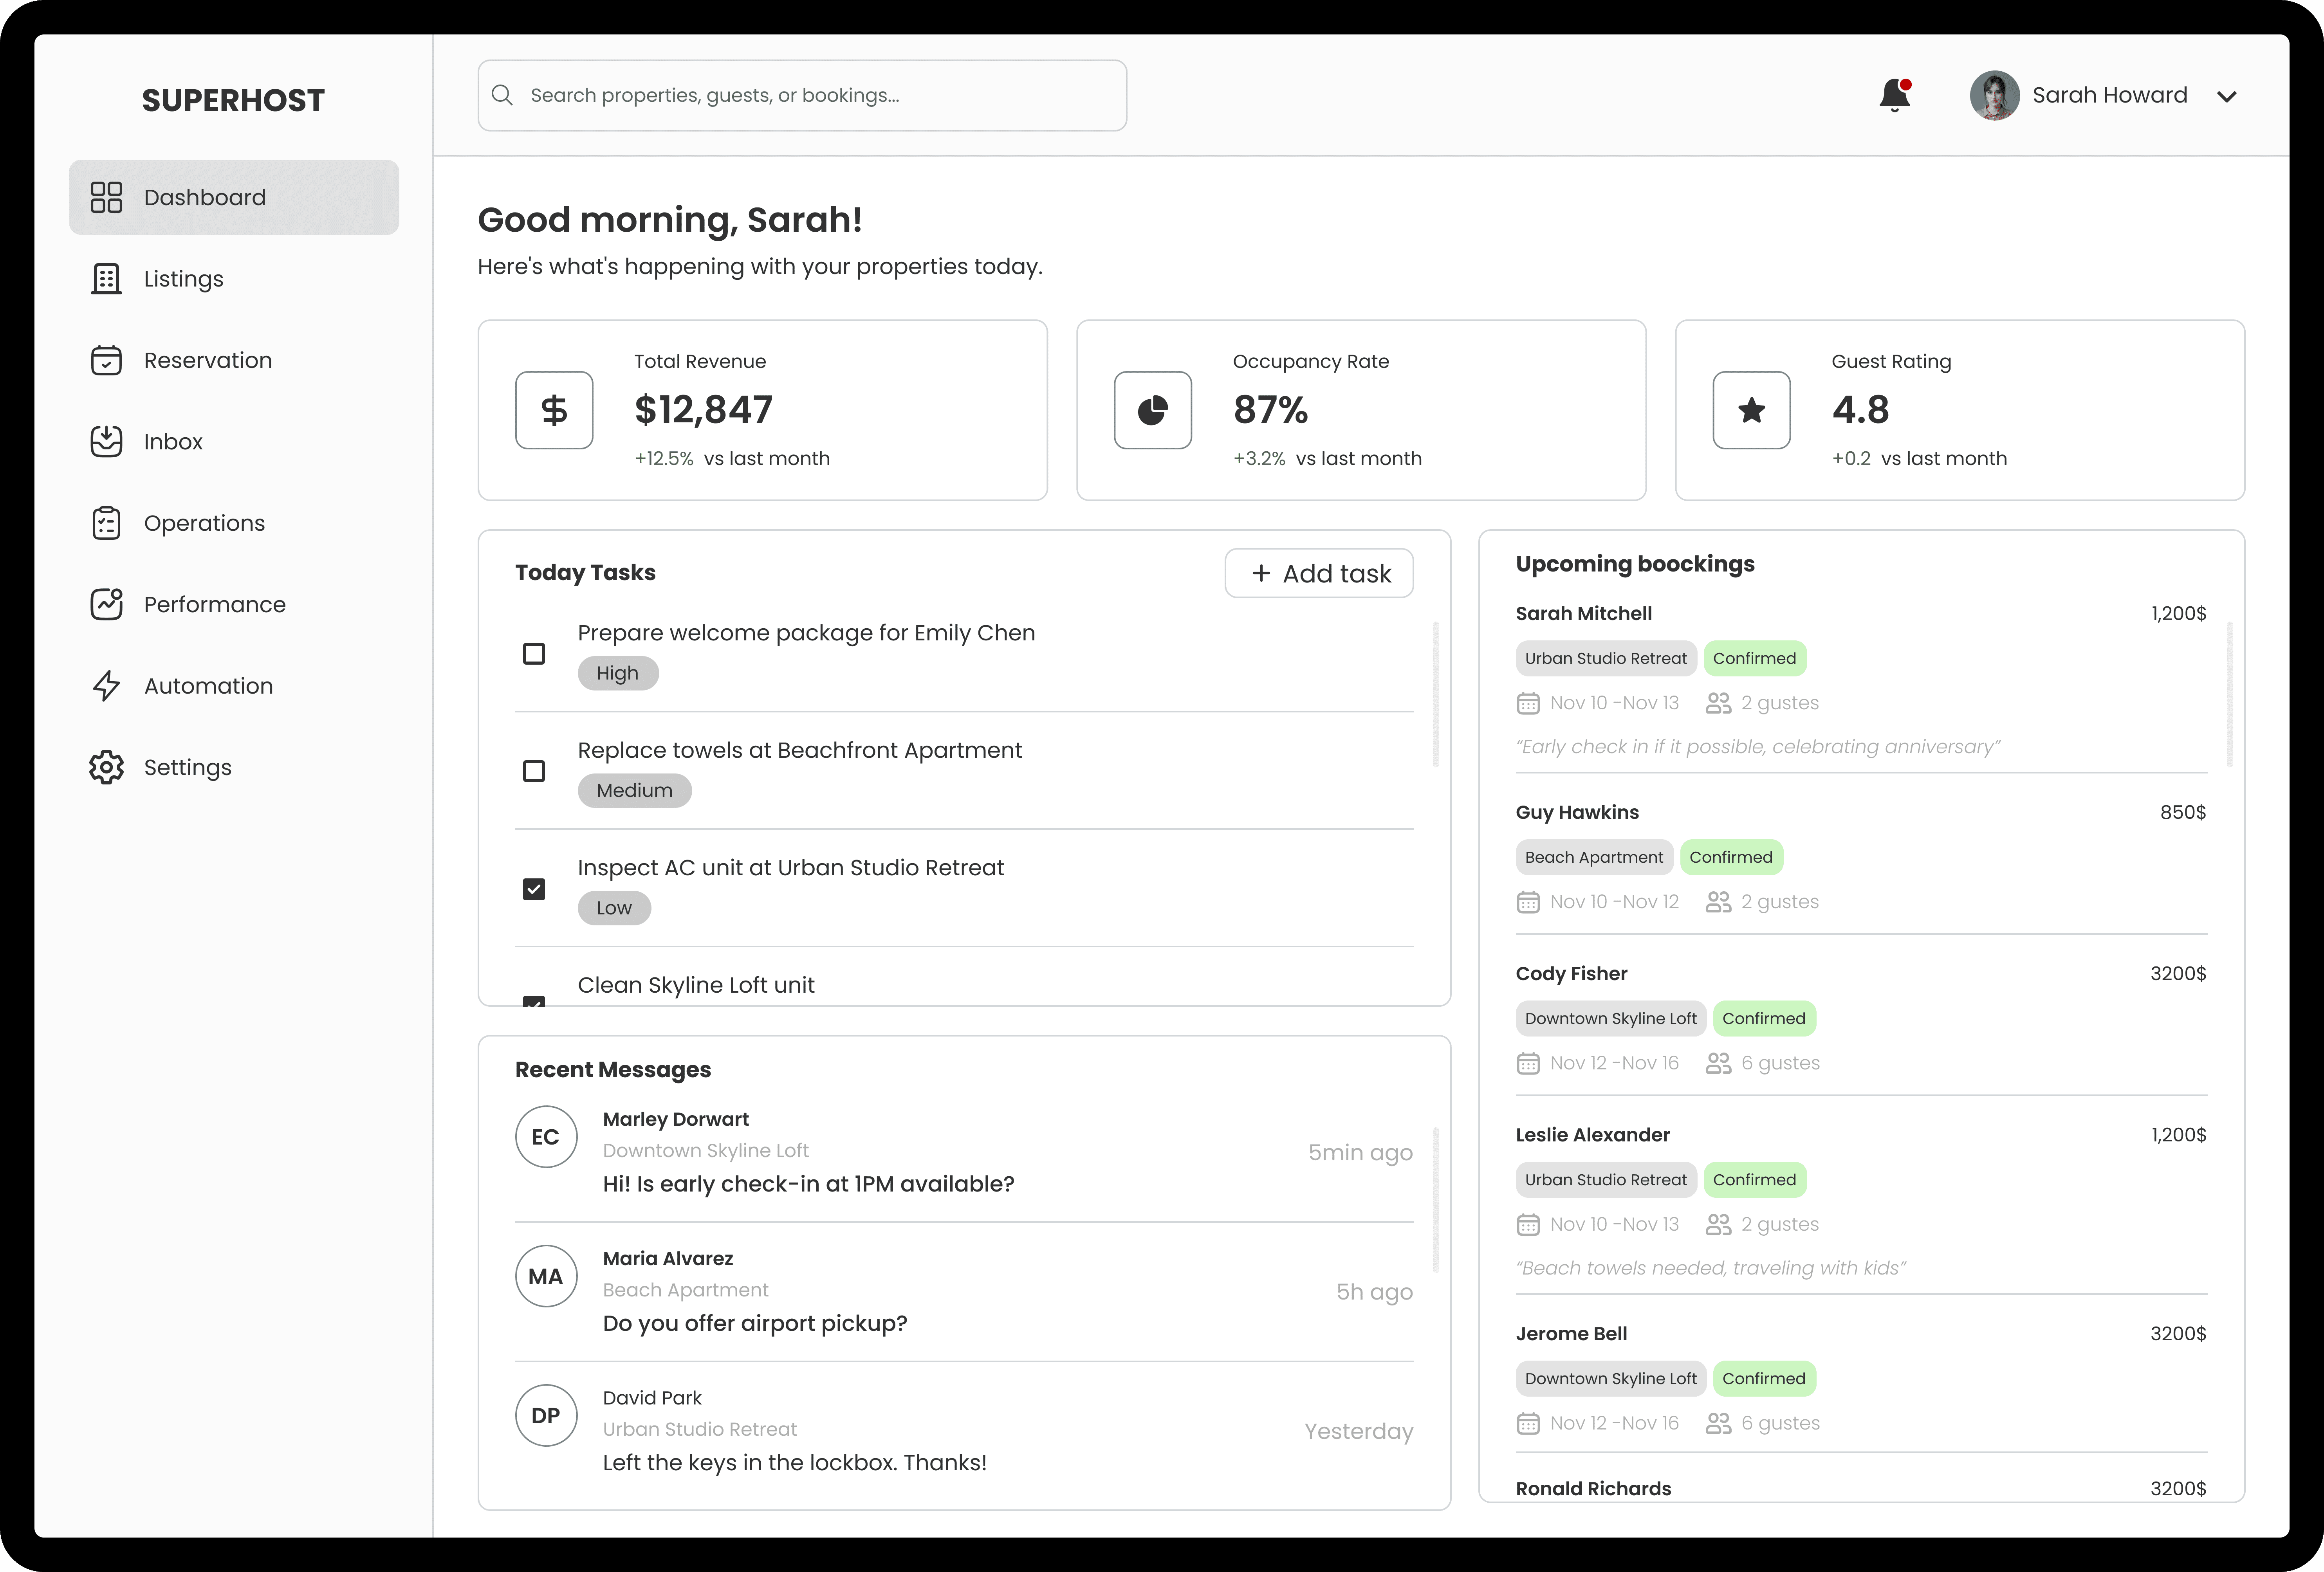
Task: Go to the Reservation section
Action: 207,360
